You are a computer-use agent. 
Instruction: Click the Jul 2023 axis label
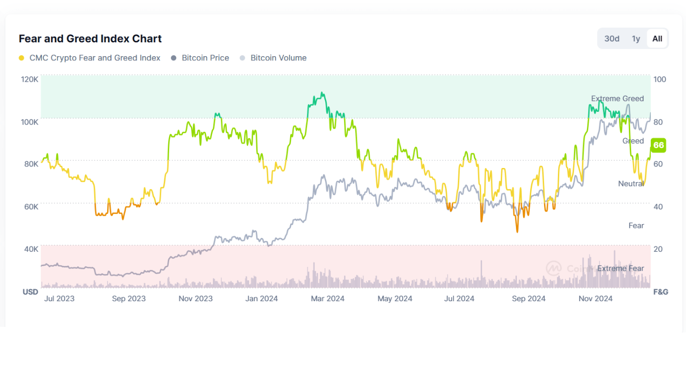coord(59,299)
